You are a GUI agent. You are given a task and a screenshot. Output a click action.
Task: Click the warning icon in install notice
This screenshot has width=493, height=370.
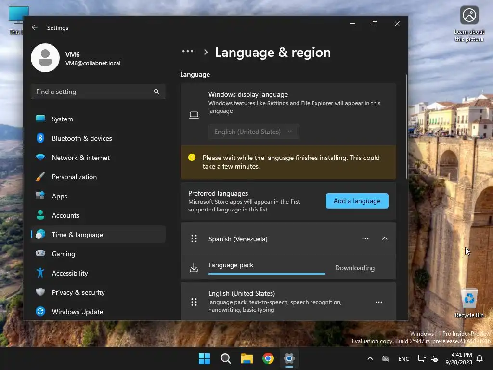[192, 158]
